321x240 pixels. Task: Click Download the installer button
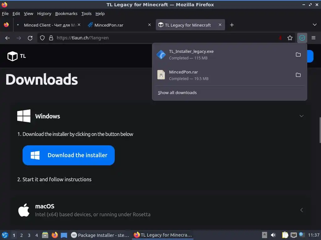(x=69, y=155)
